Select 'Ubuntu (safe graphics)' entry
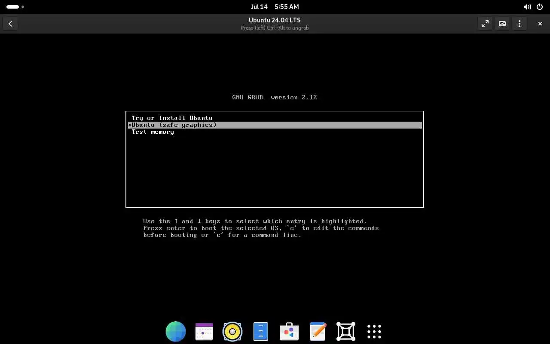This screenshot has width=550, height=344. coord(275,125)
